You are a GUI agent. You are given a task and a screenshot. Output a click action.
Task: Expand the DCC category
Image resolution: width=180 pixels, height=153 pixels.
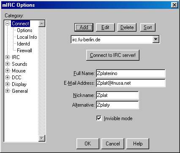coord(7,78)
